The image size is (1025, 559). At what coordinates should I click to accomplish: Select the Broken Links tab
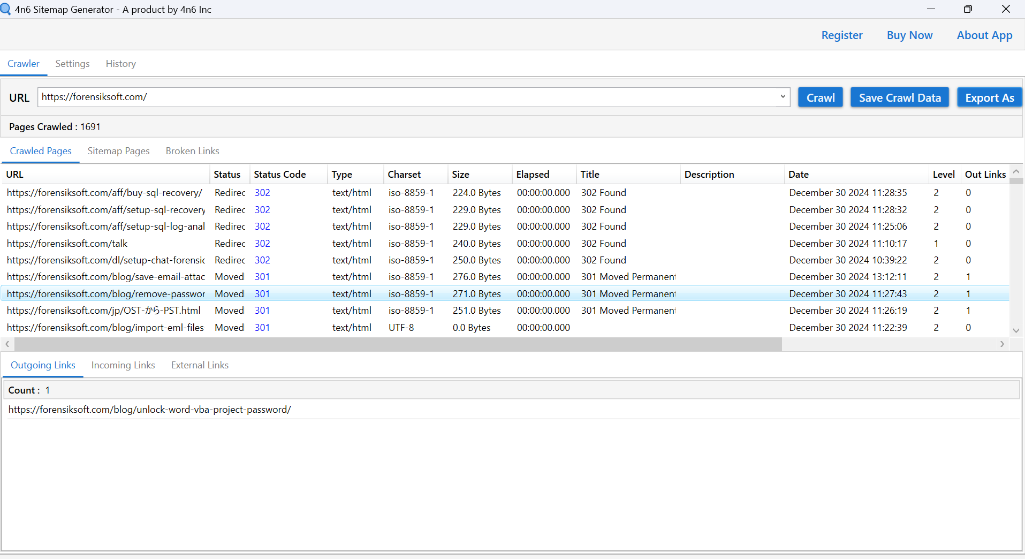[x=192, y=151]
